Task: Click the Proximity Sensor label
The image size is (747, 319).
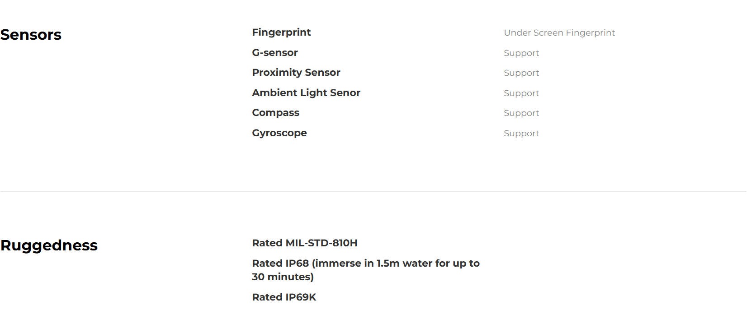Action: pyautogui.click(x=296, y=73)
